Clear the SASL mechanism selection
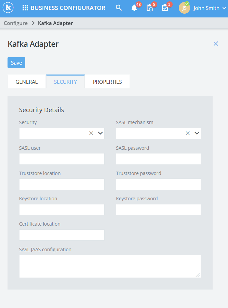This screenshot has height=308, width=228. pyautogui.click(x=188, y=133)
